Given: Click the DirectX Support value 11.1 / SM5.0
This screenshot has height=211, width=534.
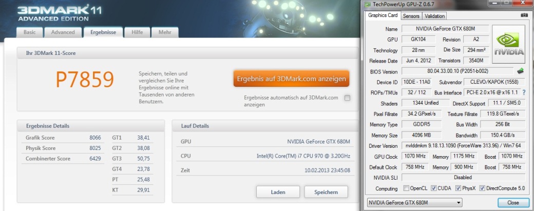Looking at the screenshot, I should [506, 103].
